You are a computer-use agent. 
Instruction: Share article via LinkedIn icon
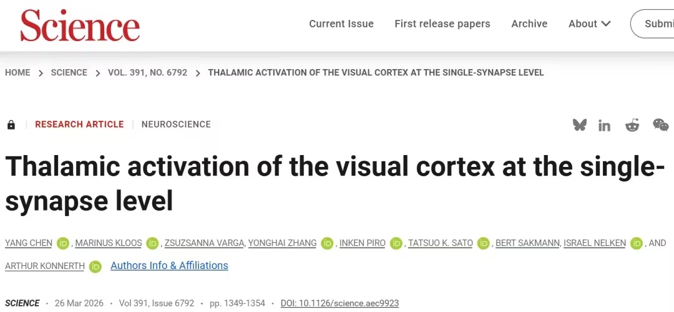pyautogui.click(x=604, y=125)
